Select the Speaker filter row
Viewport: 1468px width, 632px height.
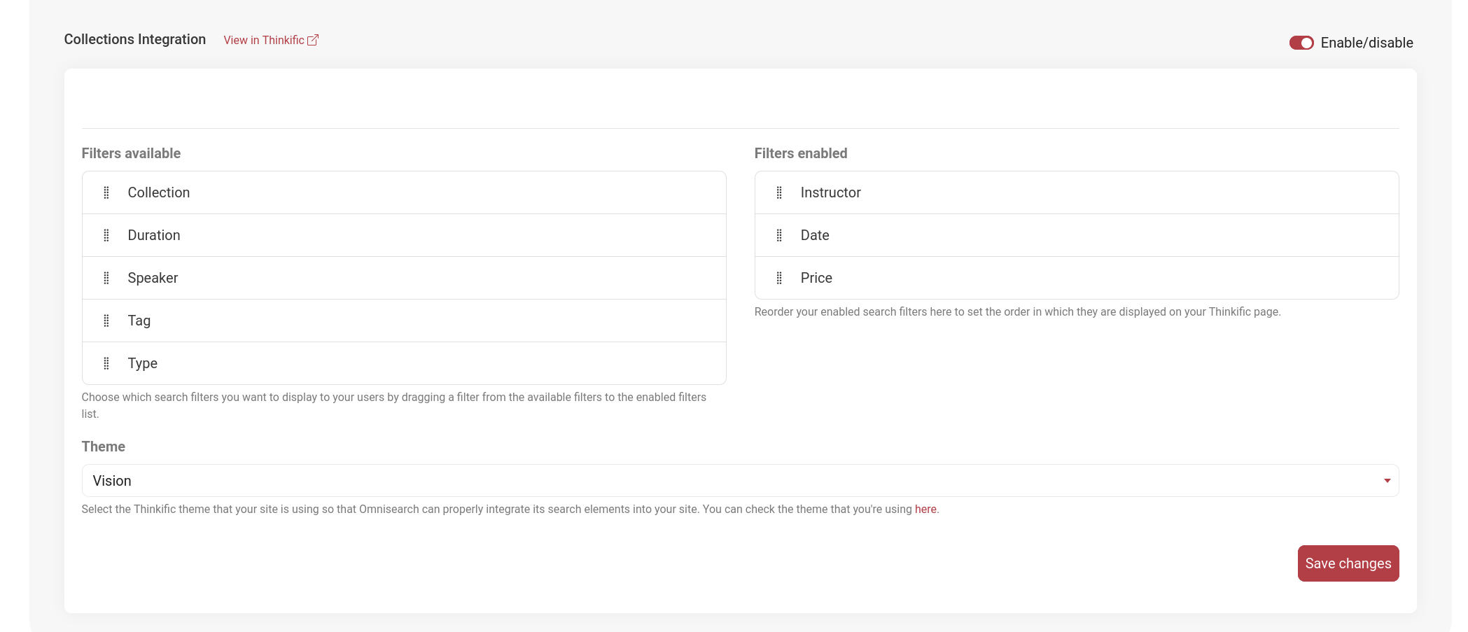click(404, 278)
